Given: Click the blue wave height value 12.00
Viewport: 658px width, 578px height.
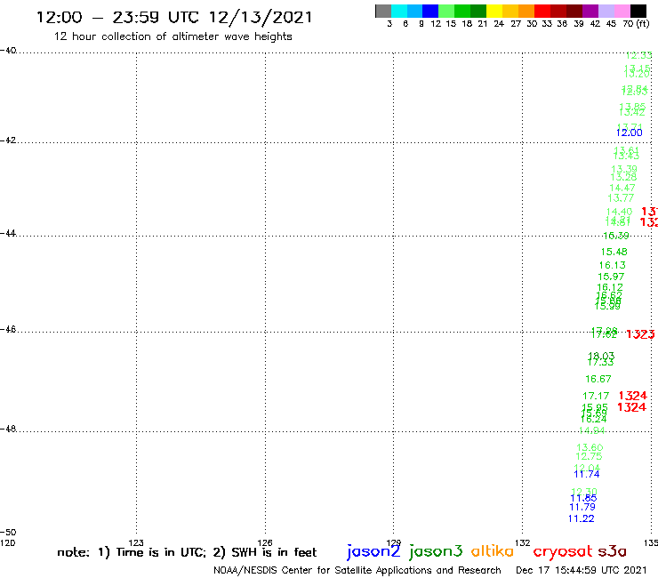Looking at the screenshot, I should click(x=629, y=132).
